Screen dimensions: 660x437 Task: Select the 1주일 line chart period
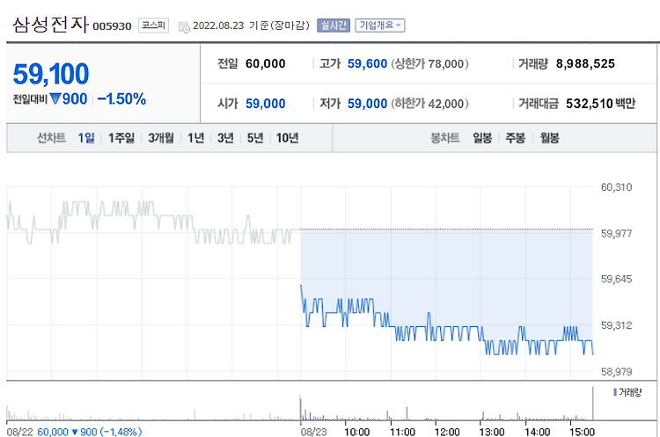(x=121, y=137)
